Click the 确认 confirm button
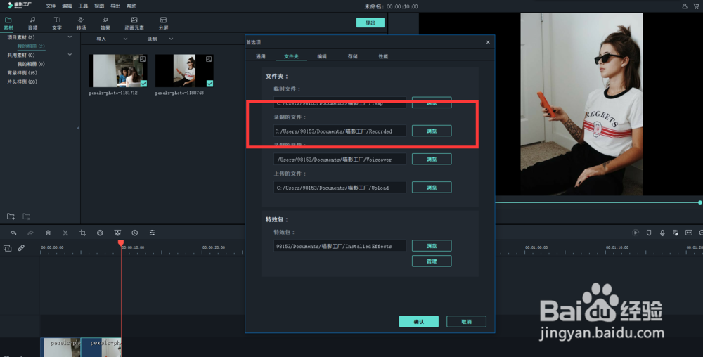 tap(419, 322)
